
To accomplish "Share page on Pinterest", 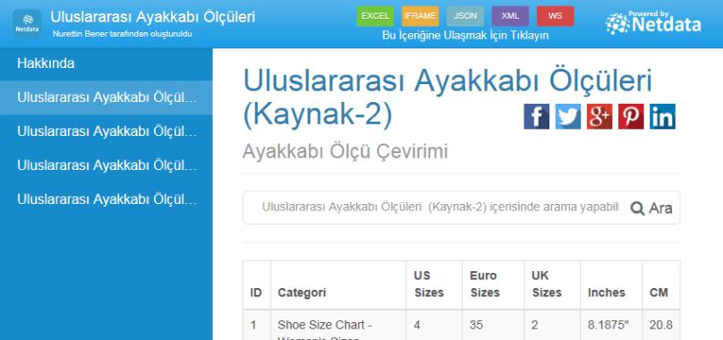I will point(631,116).
